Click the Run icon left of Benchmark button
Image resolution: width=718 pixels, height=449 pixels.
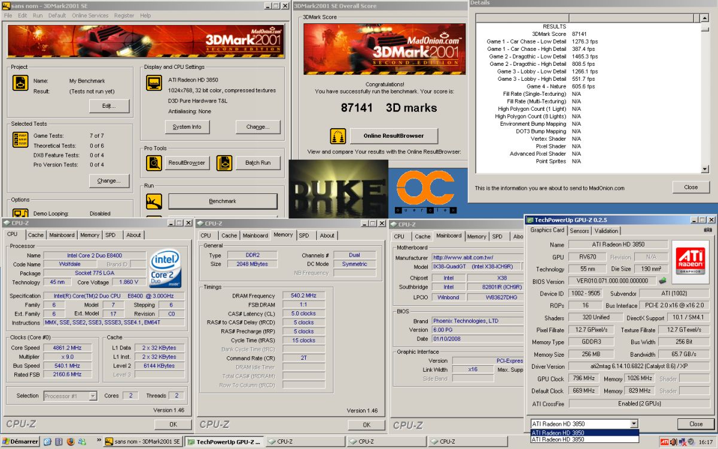pyautogui.click(x=154, y=201)
